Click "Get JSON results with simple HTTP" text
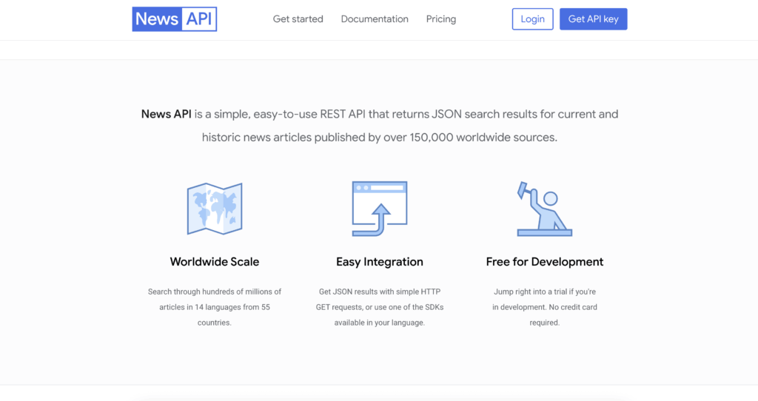The image size is (758, 401). [380, 292]
